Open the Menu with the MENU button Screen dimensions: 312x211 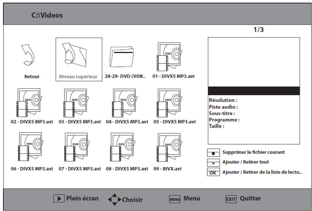(175, 197)
